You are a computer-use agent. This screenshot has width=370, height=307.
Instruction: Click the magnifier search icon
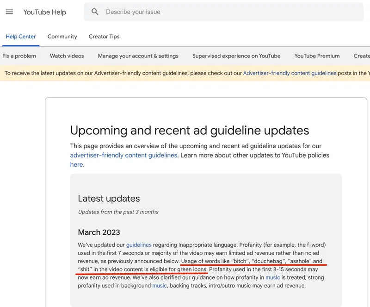click(95, 12)
